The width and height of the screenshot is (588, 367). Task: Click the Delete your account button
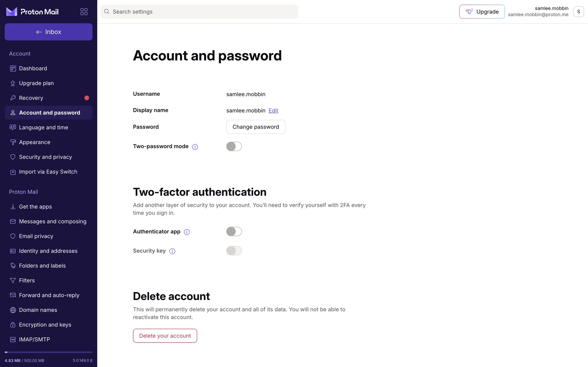[x=165, y=336]
